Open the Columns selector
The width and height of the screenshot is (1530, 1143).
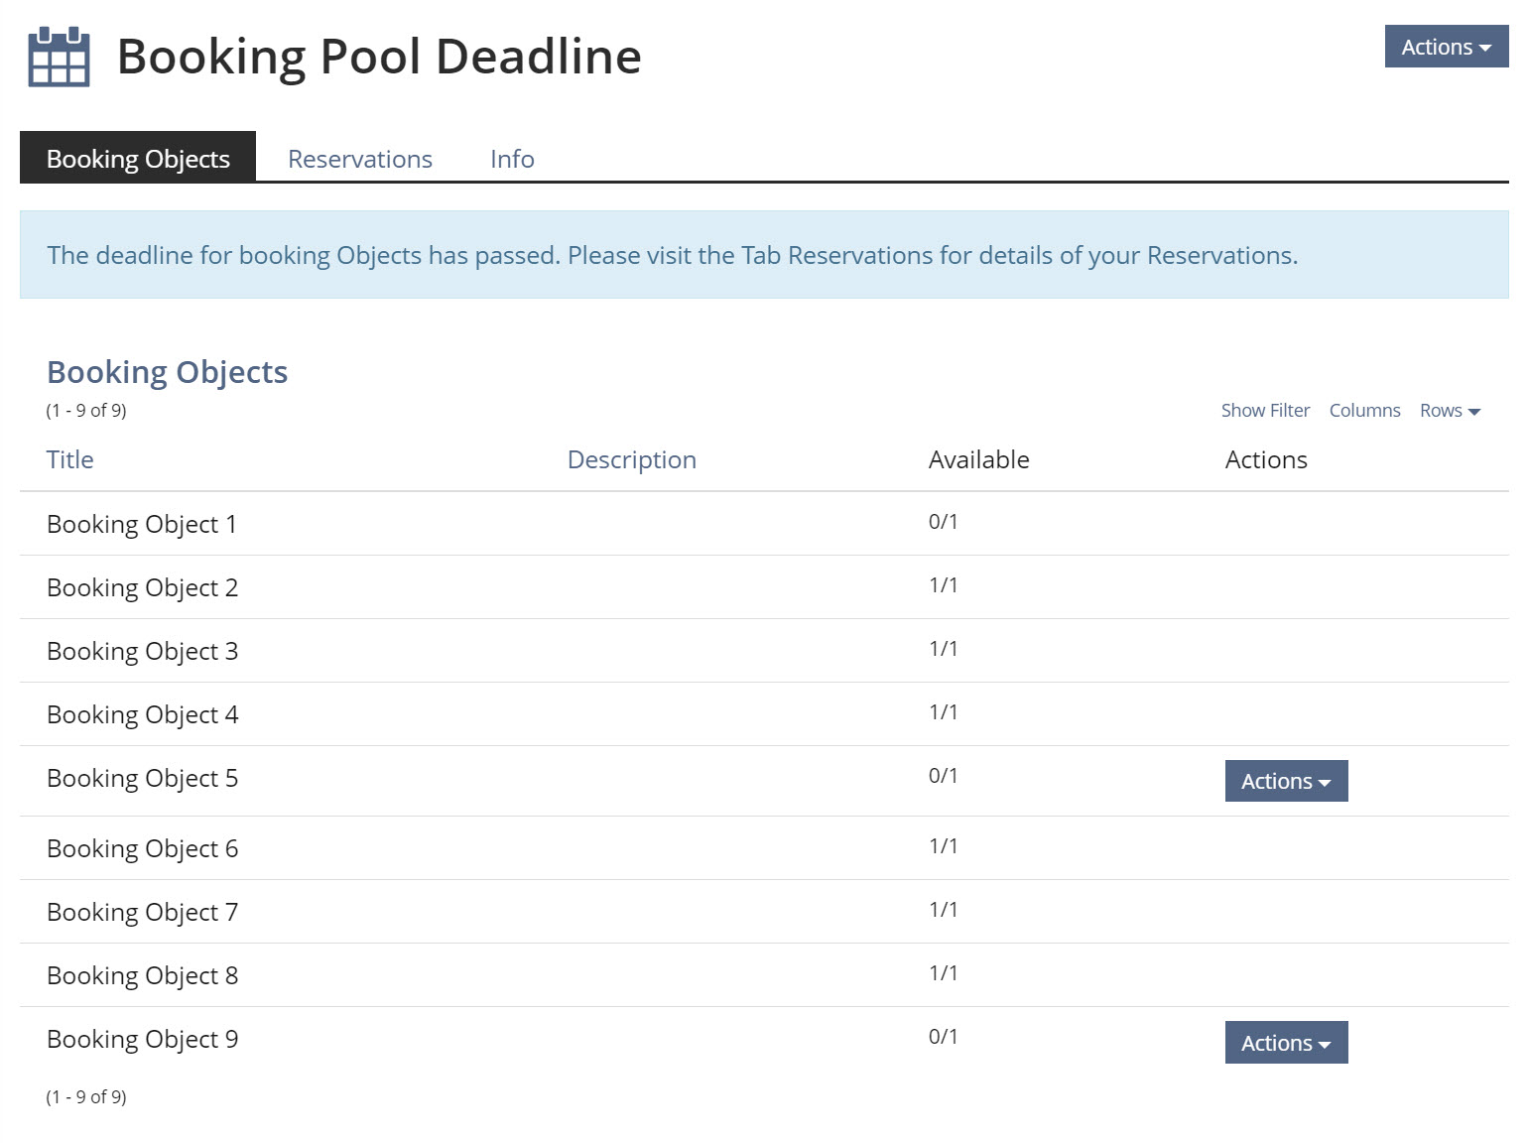click(1364, 411)
